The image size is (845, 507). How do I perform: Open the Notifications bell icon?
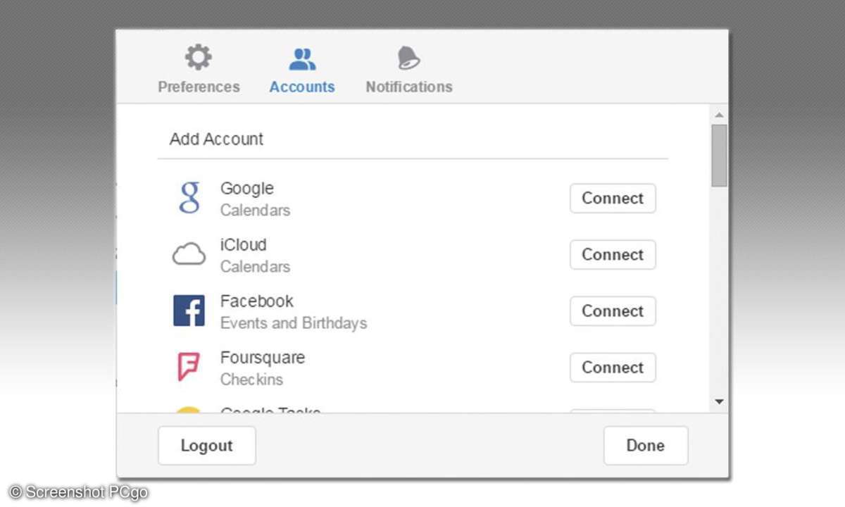pyautogui.click(x=408, y=58)
